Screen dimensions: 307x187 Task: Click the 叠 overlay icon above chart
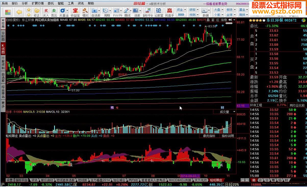(x=208, y=20)
